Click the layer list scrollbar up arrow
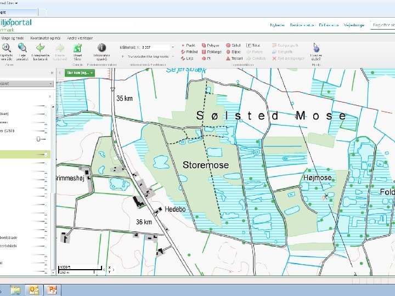 point(53,107)
